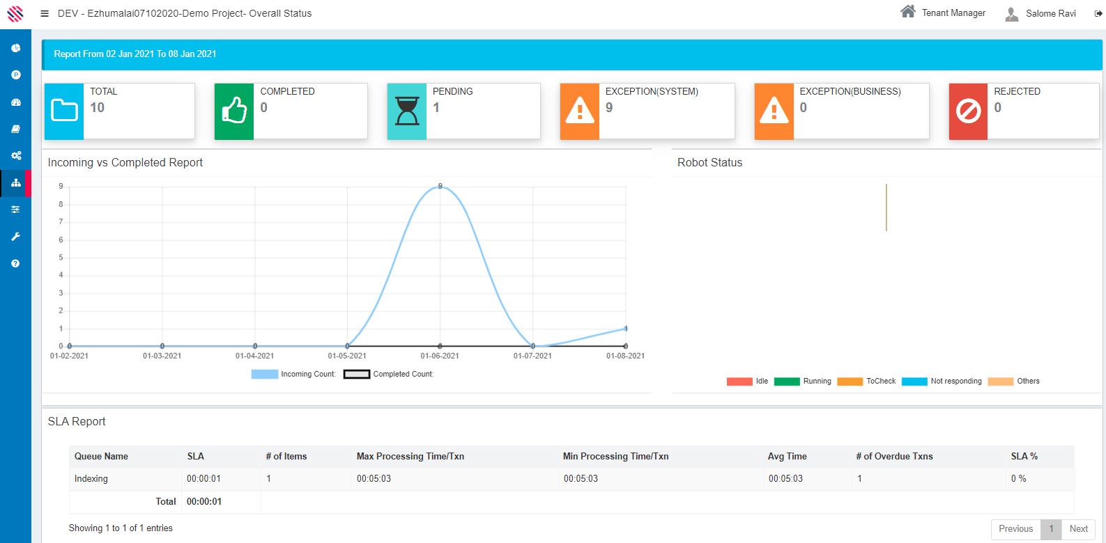Screen dimensions: 1106x543
Task: Click the PENDING count value 1
Action: 436,108
